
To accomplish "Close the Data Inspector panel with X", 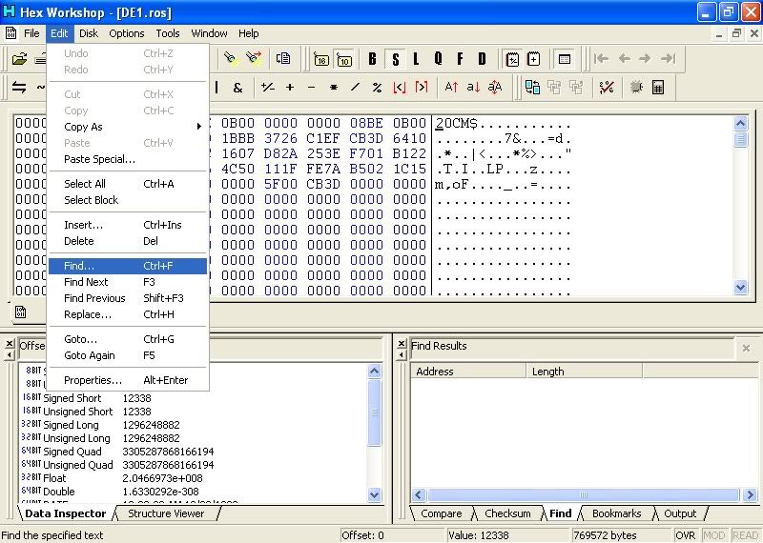I will click(10, 344).
